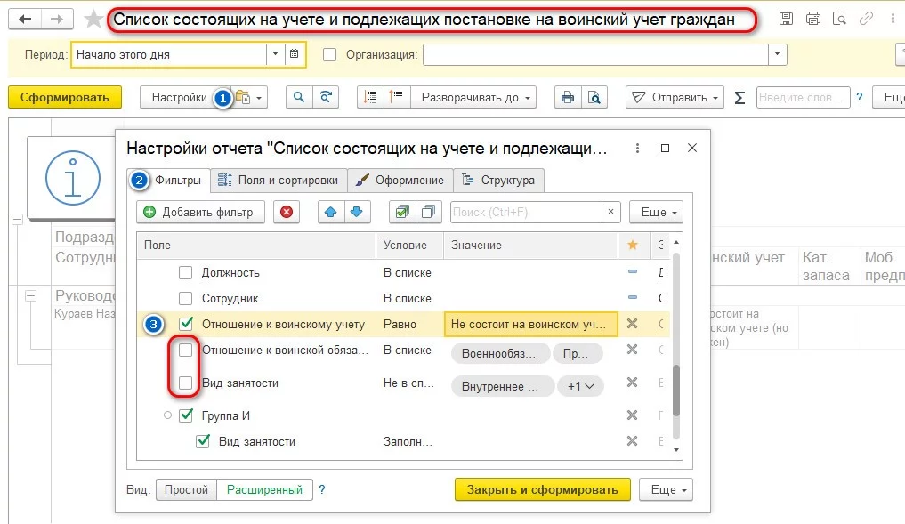905x524 pixels.
Task: Copy link with the chain icon
Action: point(866,19)
